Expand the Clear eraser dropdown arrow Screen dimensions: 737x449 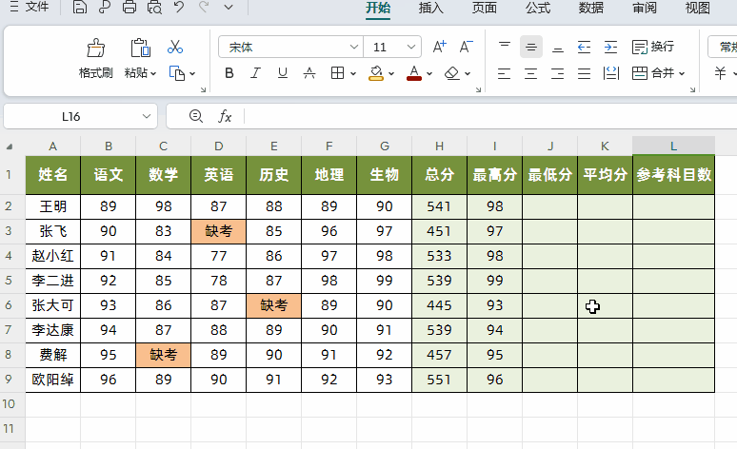[468, 74]
